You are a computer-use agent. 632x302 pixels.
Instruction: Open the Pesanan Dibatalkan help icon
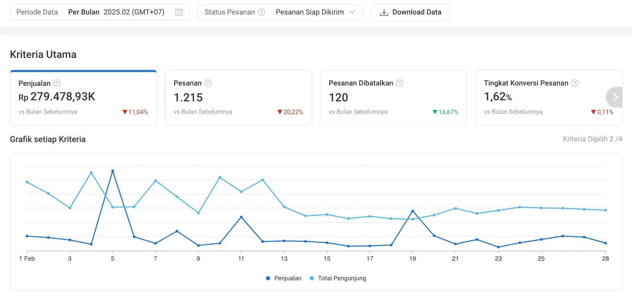pos(400,83)
